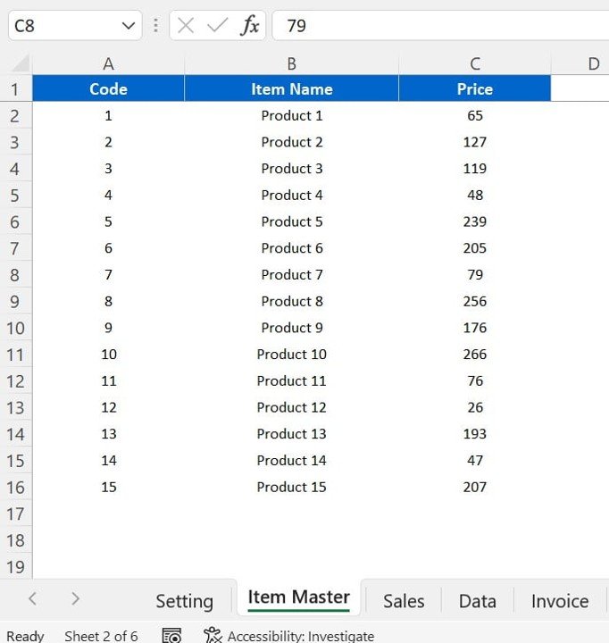Select the cell containing Product 14

click(x=292, y=460)
